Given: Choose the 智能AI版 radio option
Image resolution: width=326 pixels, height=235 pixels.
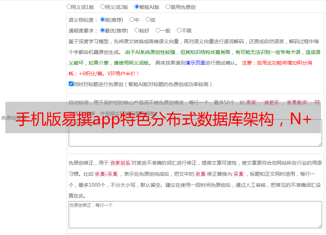Looking at the screenshot, I should [137, 7].
